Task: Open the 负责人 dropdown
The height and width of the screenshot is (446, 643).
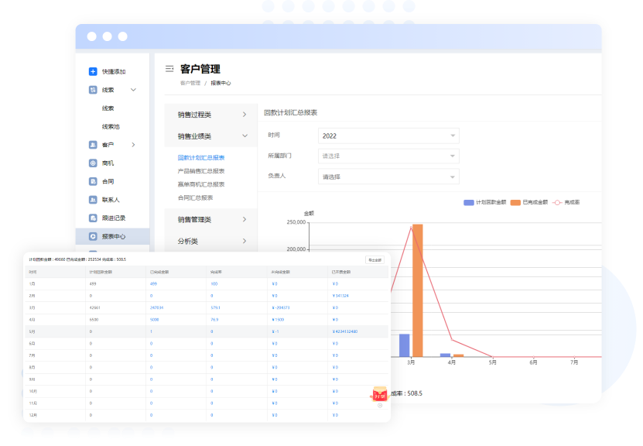Action: 388,177
